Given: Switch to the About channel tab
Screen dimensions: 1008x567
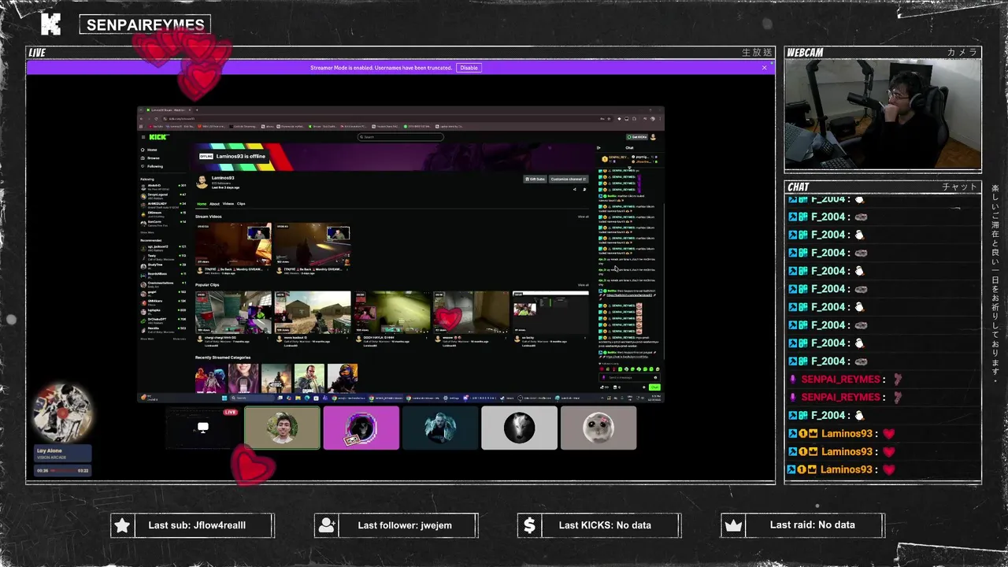Looking at the screenshot, I should coord(214,204).
